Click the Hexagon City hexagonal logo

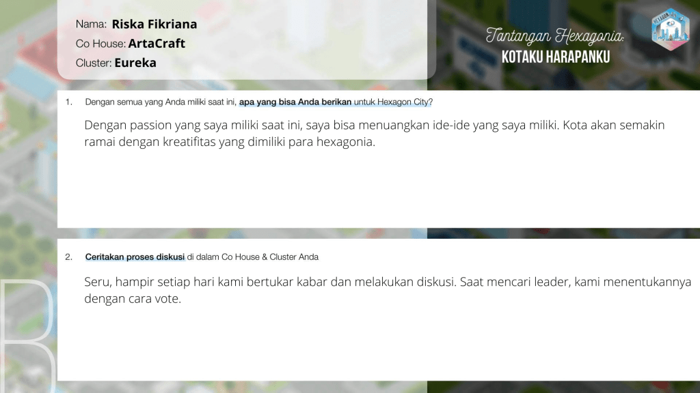coord(670,29)
